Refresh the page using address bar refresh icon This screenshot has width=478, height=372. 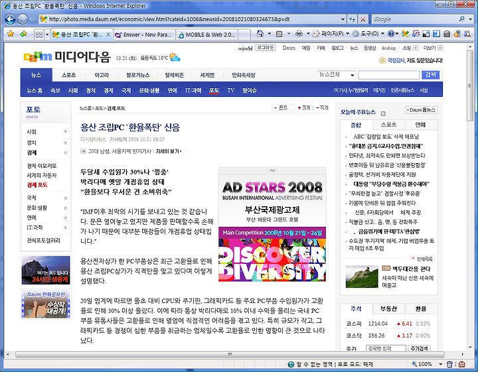(x=353, y=19)
